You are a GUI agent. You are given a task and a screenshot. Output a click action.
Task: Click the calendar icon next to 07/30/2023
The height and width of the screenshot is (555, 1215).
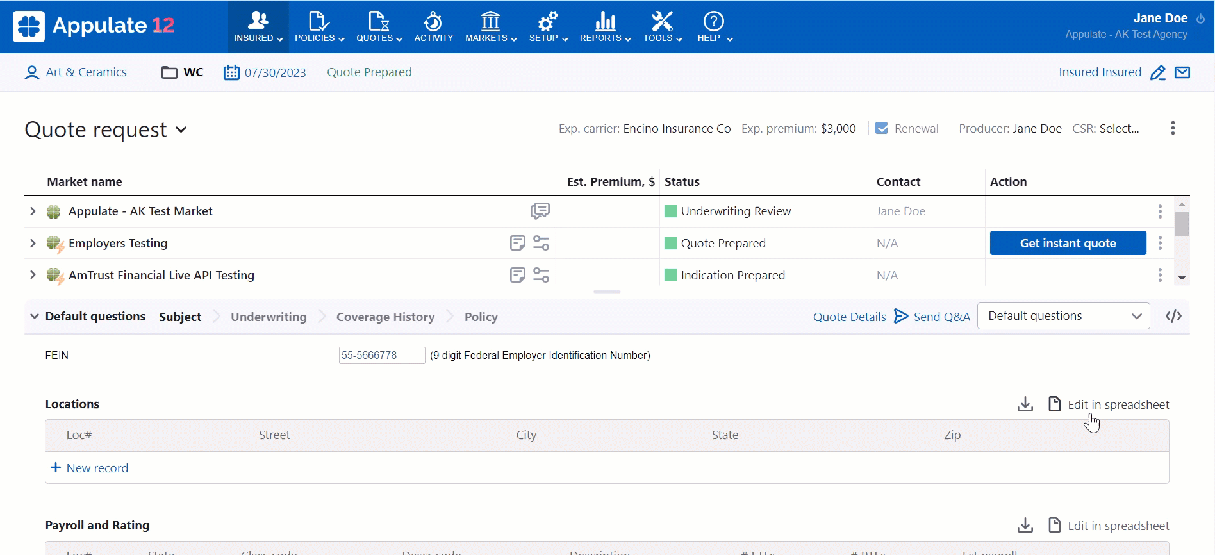(231, 72)
